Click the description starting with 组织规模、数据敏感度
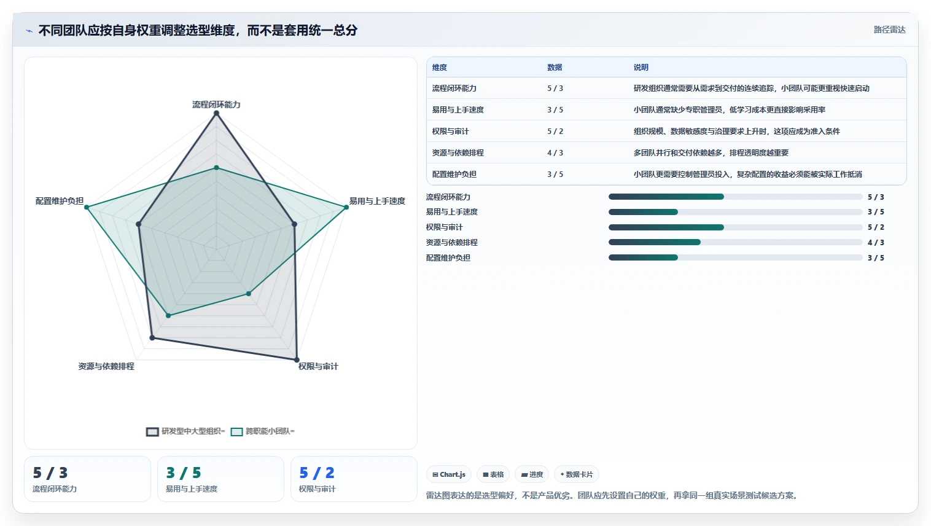 point(736,131)
